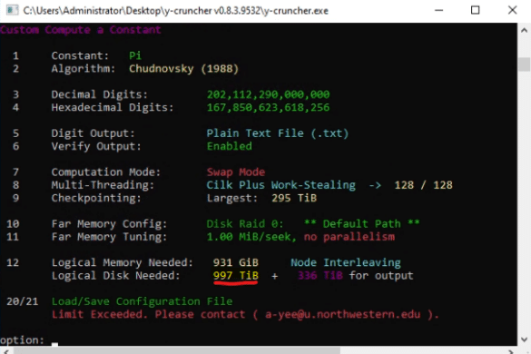Minimize the y-cruncher console window
The height and width of the screenshot is (354, 531).
439,10
